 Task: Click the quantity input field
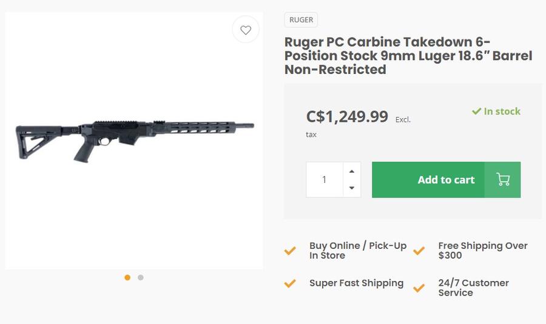325,180
